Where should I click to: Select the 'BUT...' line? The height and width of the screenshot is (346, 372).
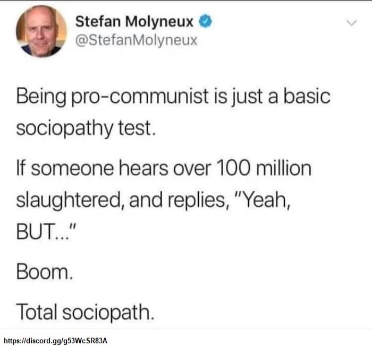pos(46,231)
